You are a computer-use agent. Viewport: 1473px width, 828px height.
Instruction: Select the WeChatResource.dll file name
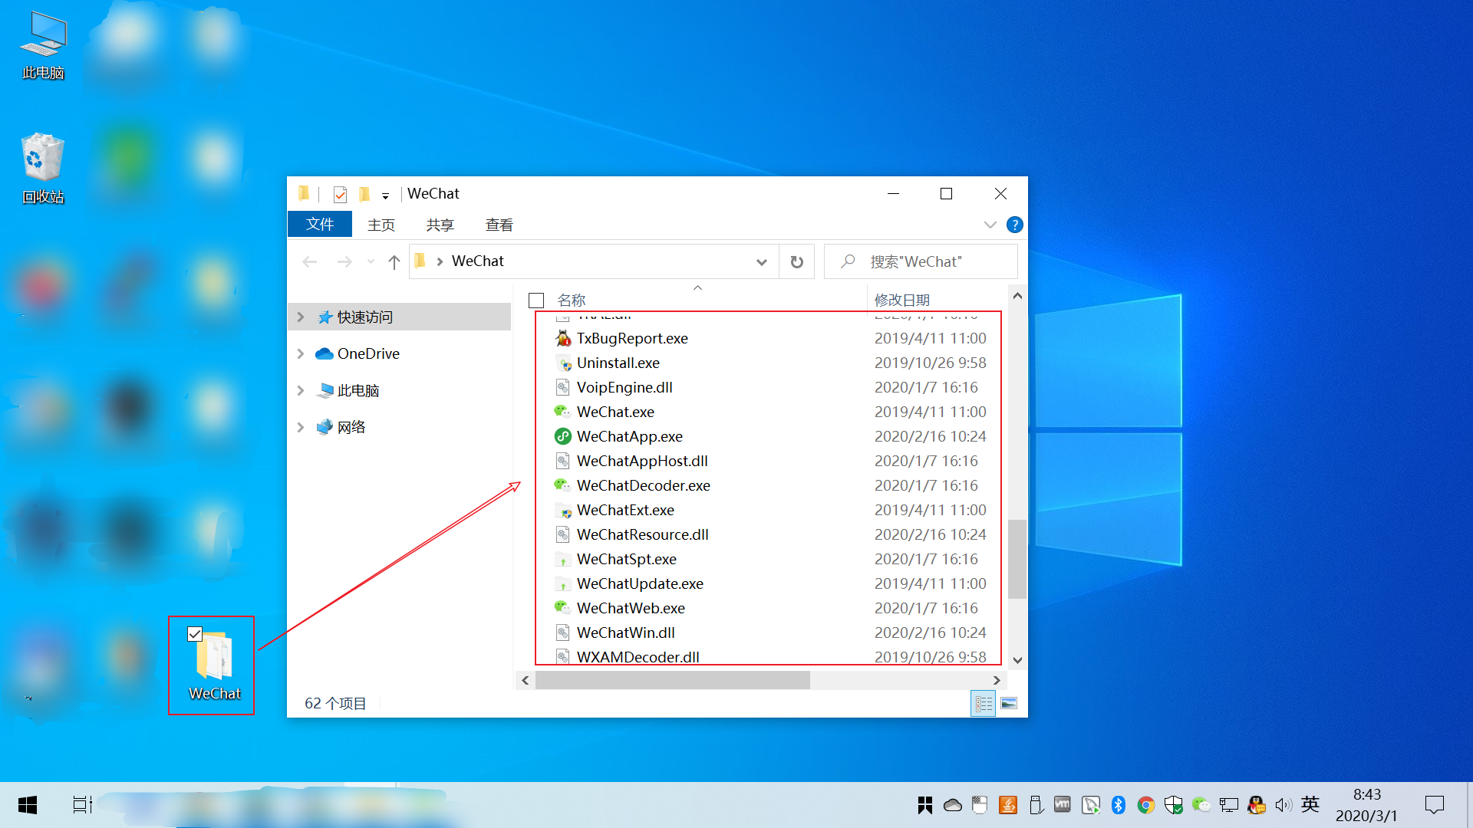643,534
